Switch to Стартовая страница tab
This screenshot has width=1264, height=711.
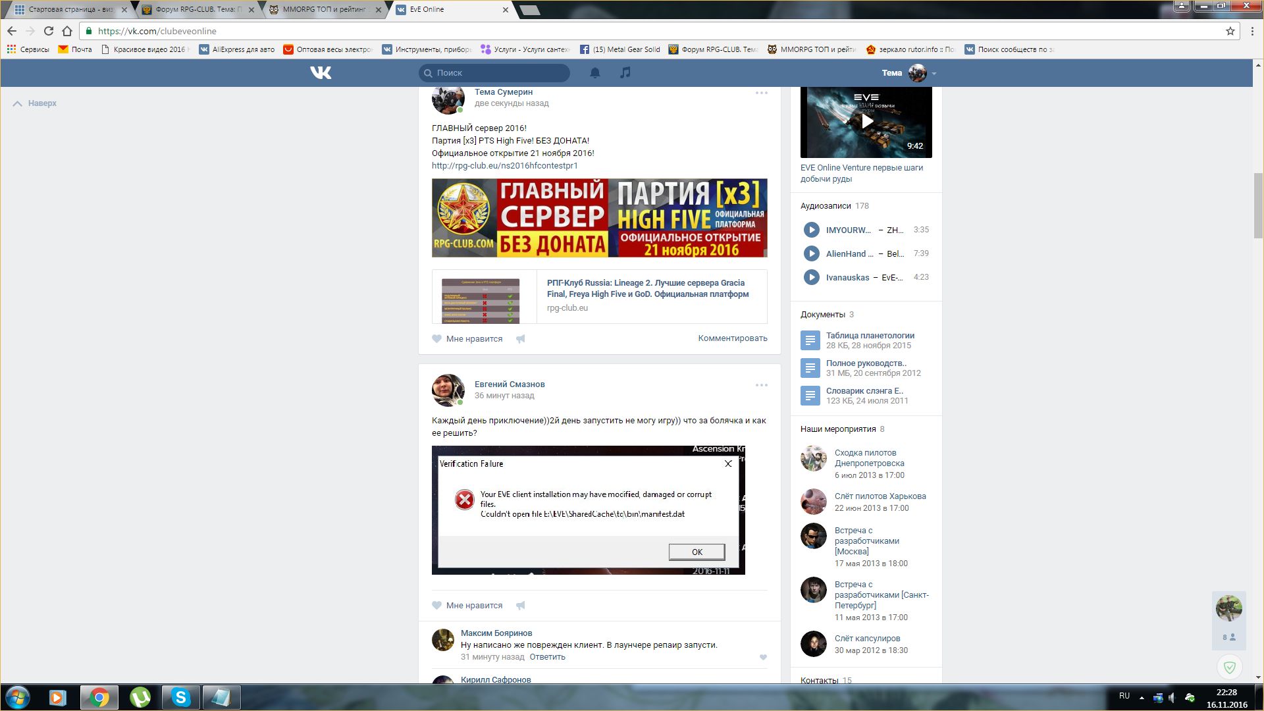pos(68,10)
